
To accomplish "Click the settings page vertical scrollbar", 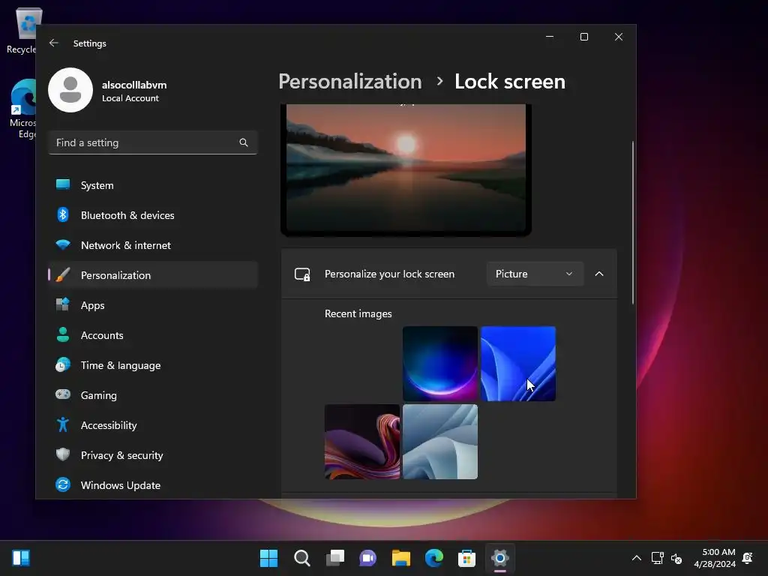I will tap(633, 222).
